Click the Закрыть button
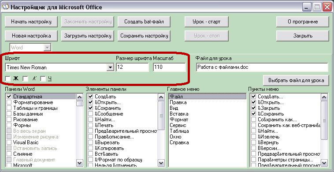Image resolution: width=334 pixels, height=172 pixels. 303,36
